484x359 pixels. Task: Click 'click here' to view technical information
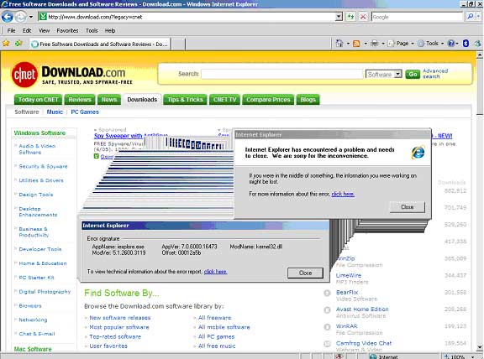[x=215, y=272]
